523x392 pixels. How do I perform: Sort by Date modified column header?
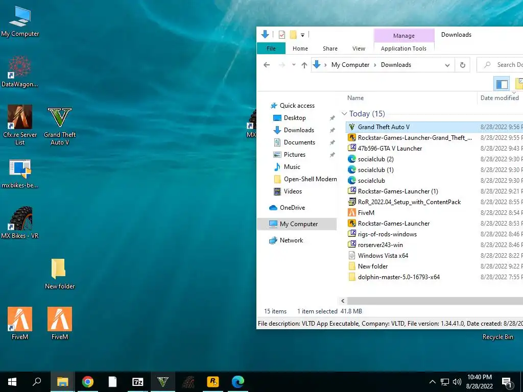pyautogui.click(x=500, y=97)
